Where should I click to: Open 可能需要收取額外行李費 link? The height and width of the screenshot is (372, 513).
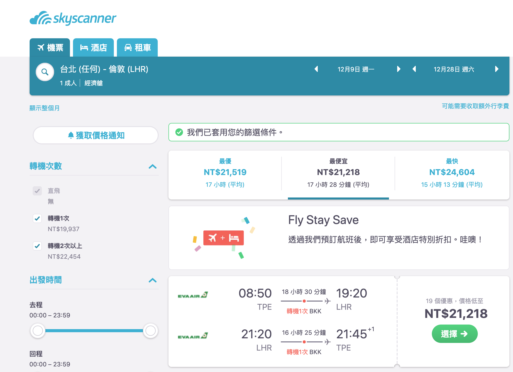(475, 106)
